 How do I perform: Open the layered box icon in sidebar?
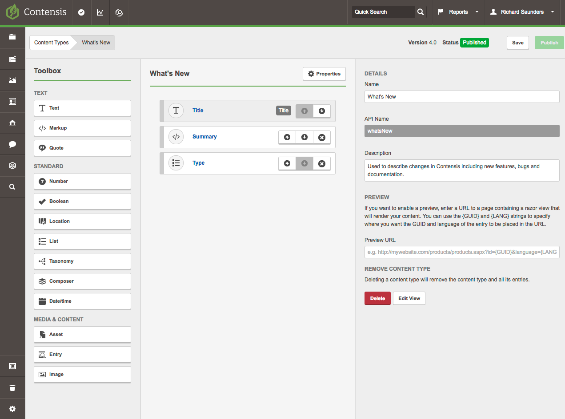pos(12,166)
